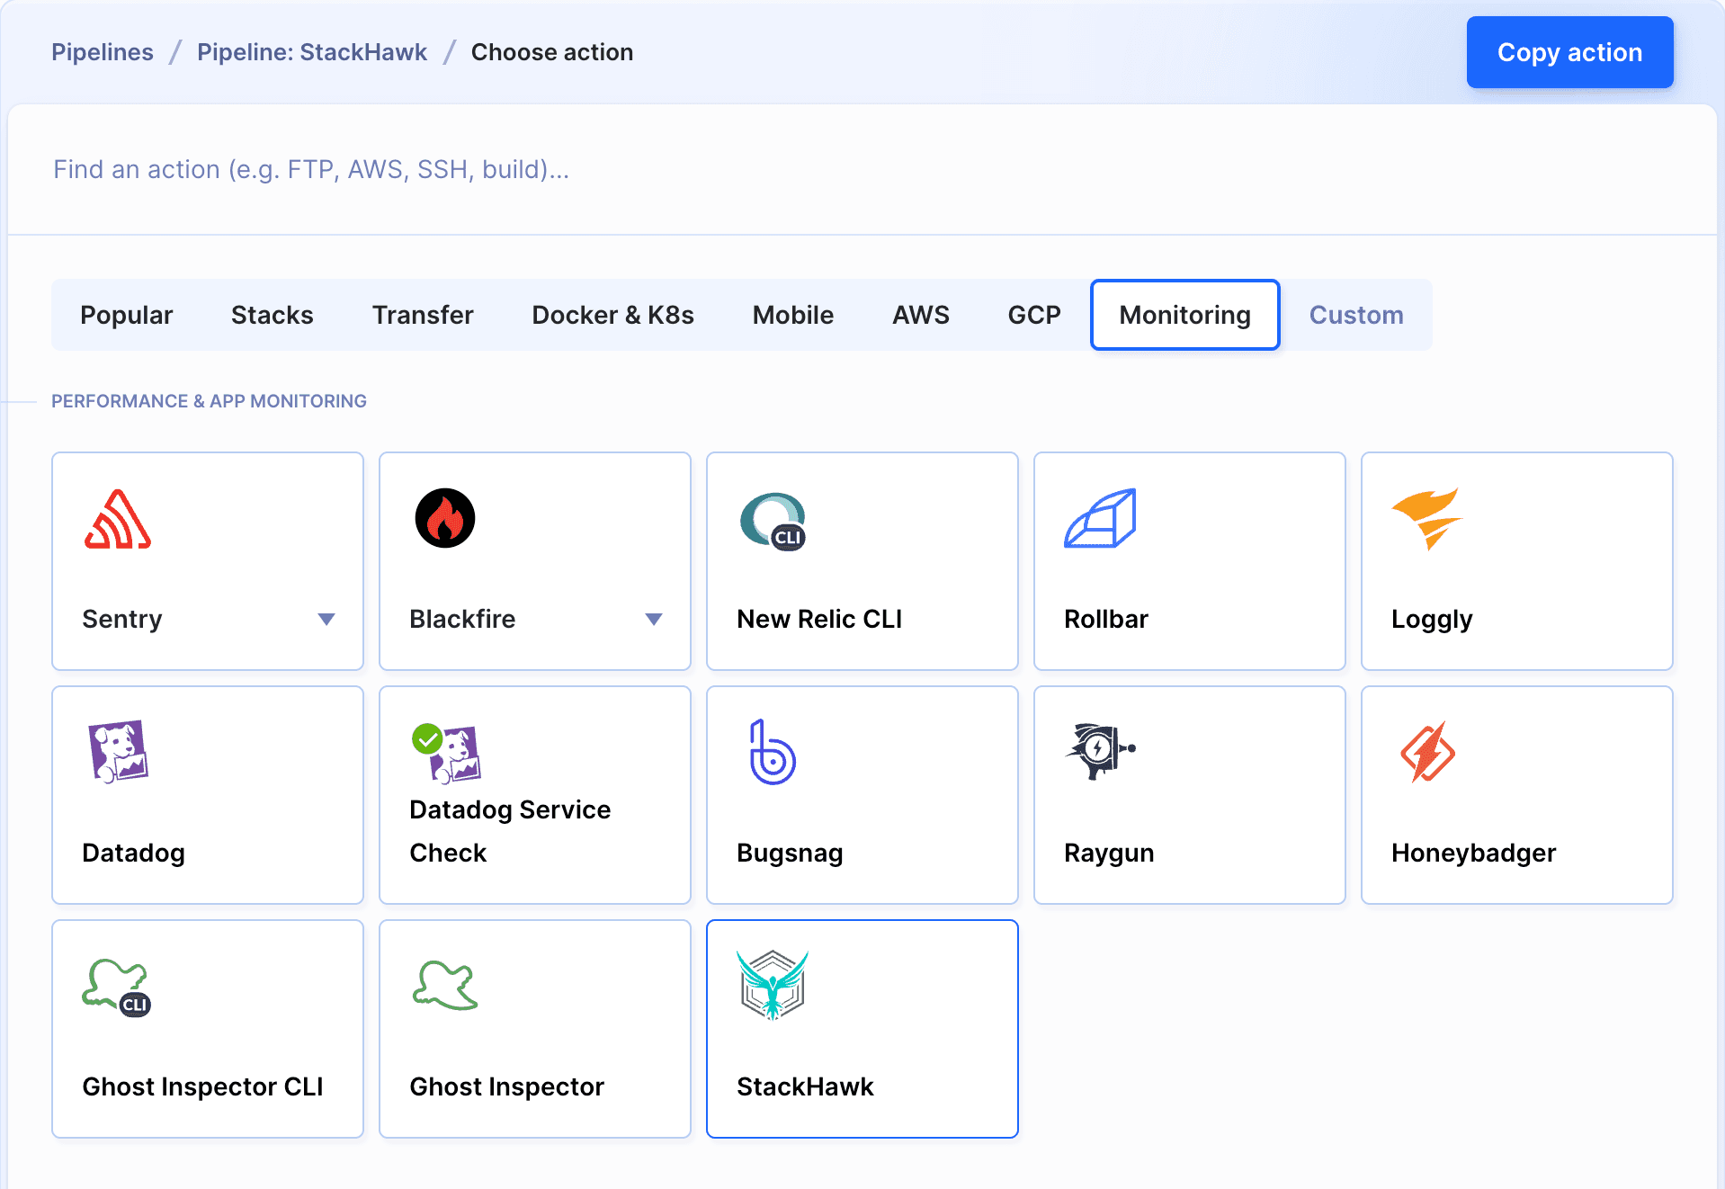1725x1189 pixels.
Task: Select the Sentry label text
Action: pos(122,619)
